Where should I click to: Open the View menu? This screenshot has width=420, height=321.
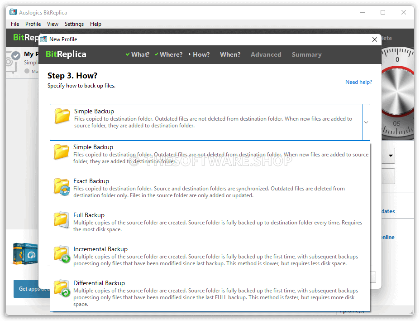pyautogui.click(x=52, y=24)
